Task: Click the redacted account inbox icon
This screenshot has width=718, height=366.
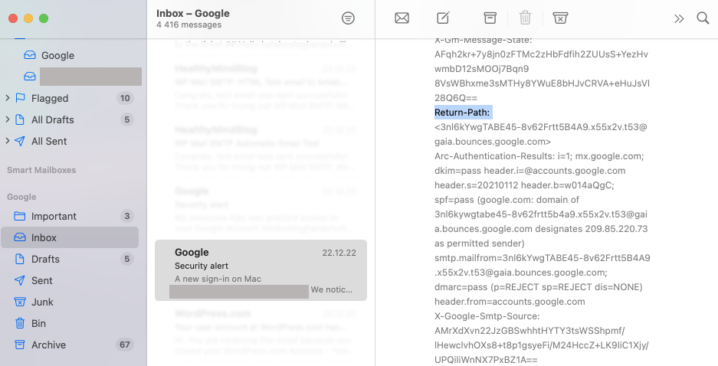Action: tap(30, 76)
